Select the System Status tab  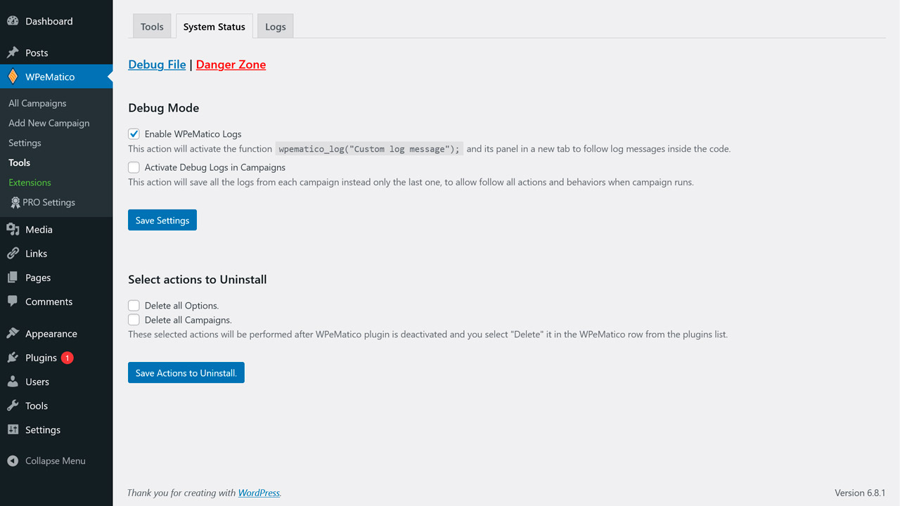[x=214, y=27]
